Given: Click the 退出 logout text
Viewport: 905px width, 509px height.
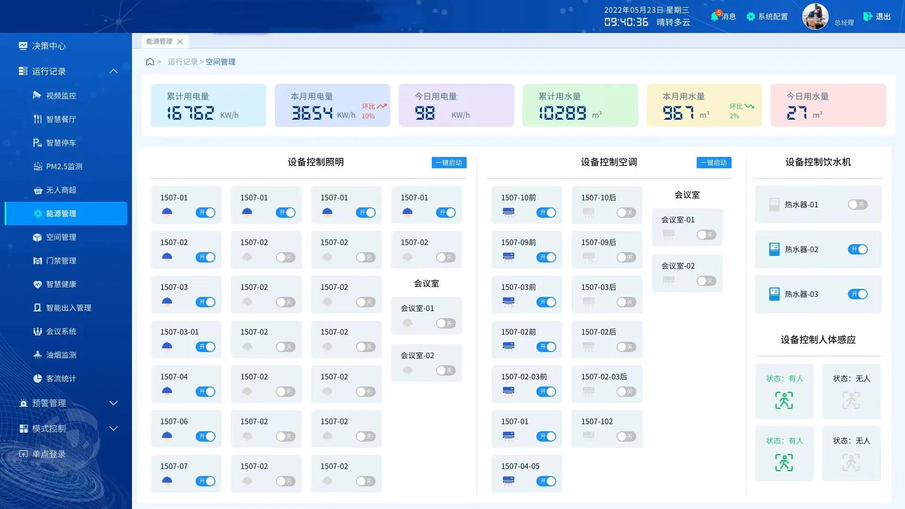Looking at the screenshot, I should click(883, 16).
